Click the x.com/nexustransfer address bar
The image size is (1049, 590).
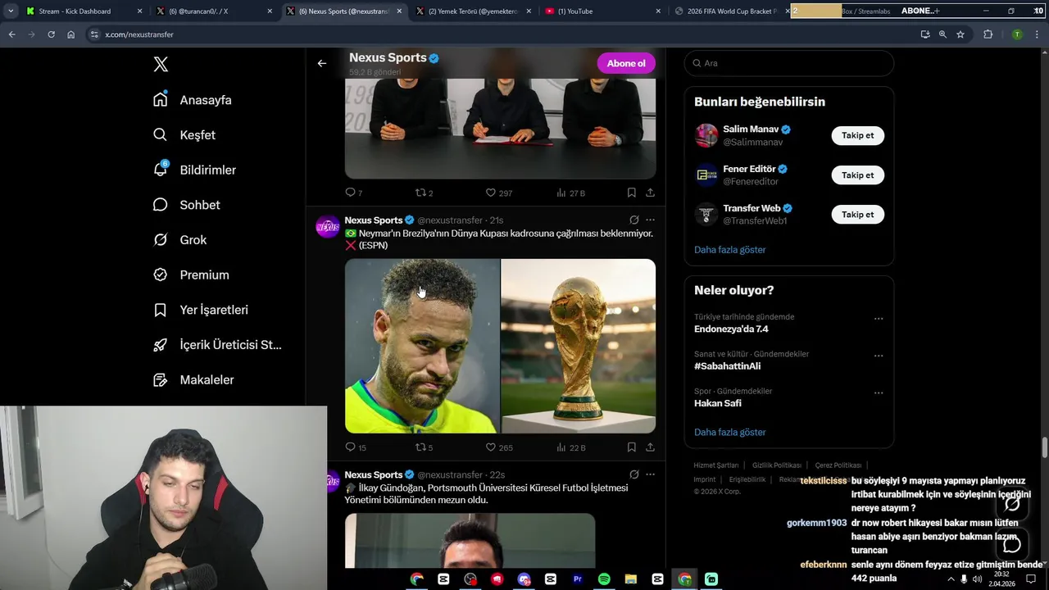tap(500, 34)
